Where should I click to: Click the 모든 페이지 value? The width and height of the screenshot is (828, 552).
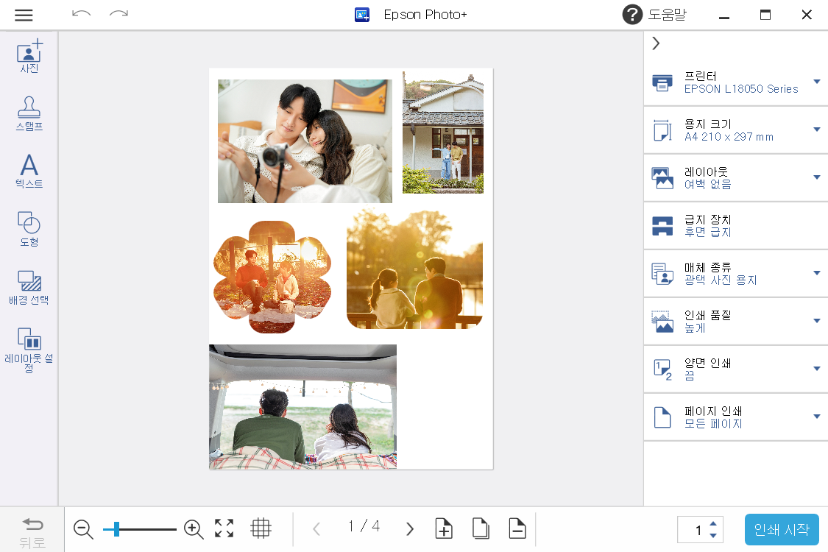tap(713, 424)
